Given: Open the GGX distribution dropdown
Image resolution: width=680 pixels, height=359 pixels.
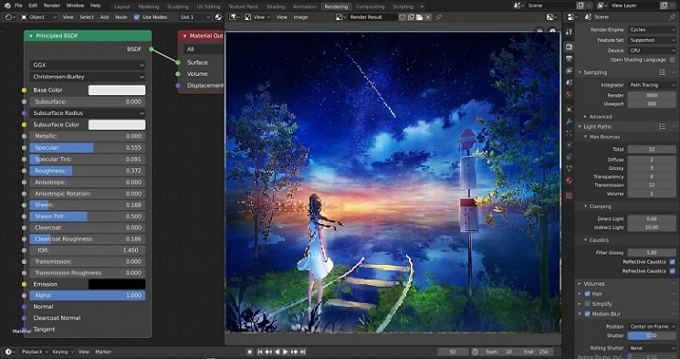Looking at the screenshot, I should coord(88,65).
